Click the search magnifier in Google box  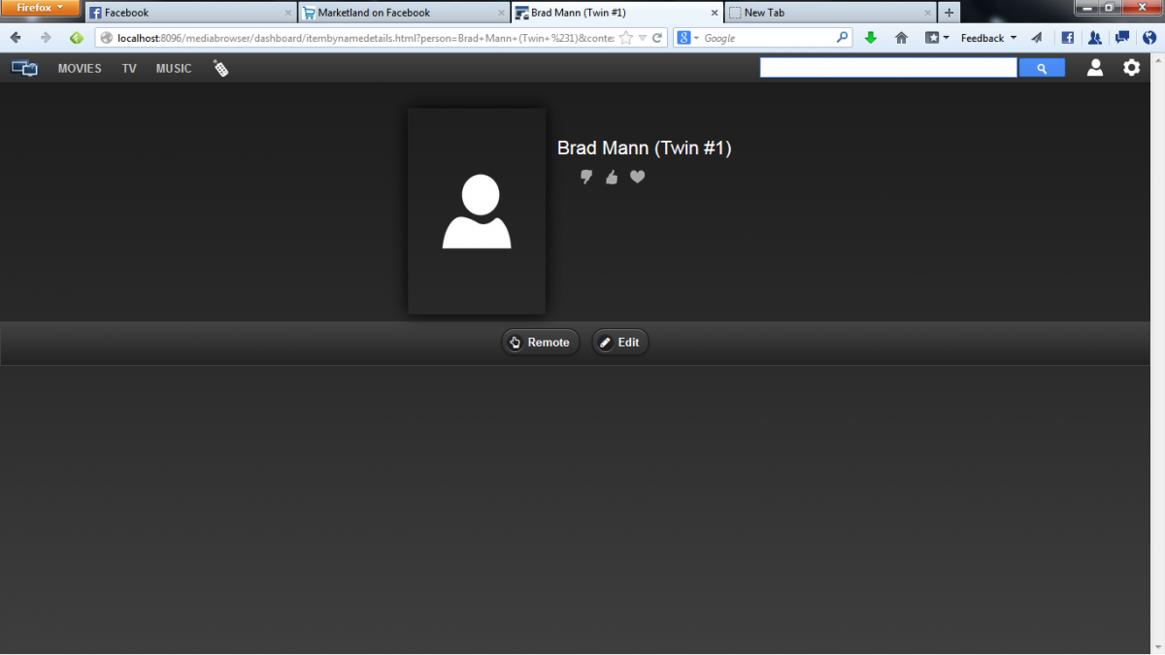(842, 38)
